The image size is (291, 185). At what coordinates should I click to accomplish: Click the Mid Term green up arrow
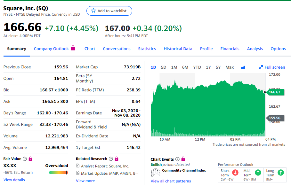point(257,173)
